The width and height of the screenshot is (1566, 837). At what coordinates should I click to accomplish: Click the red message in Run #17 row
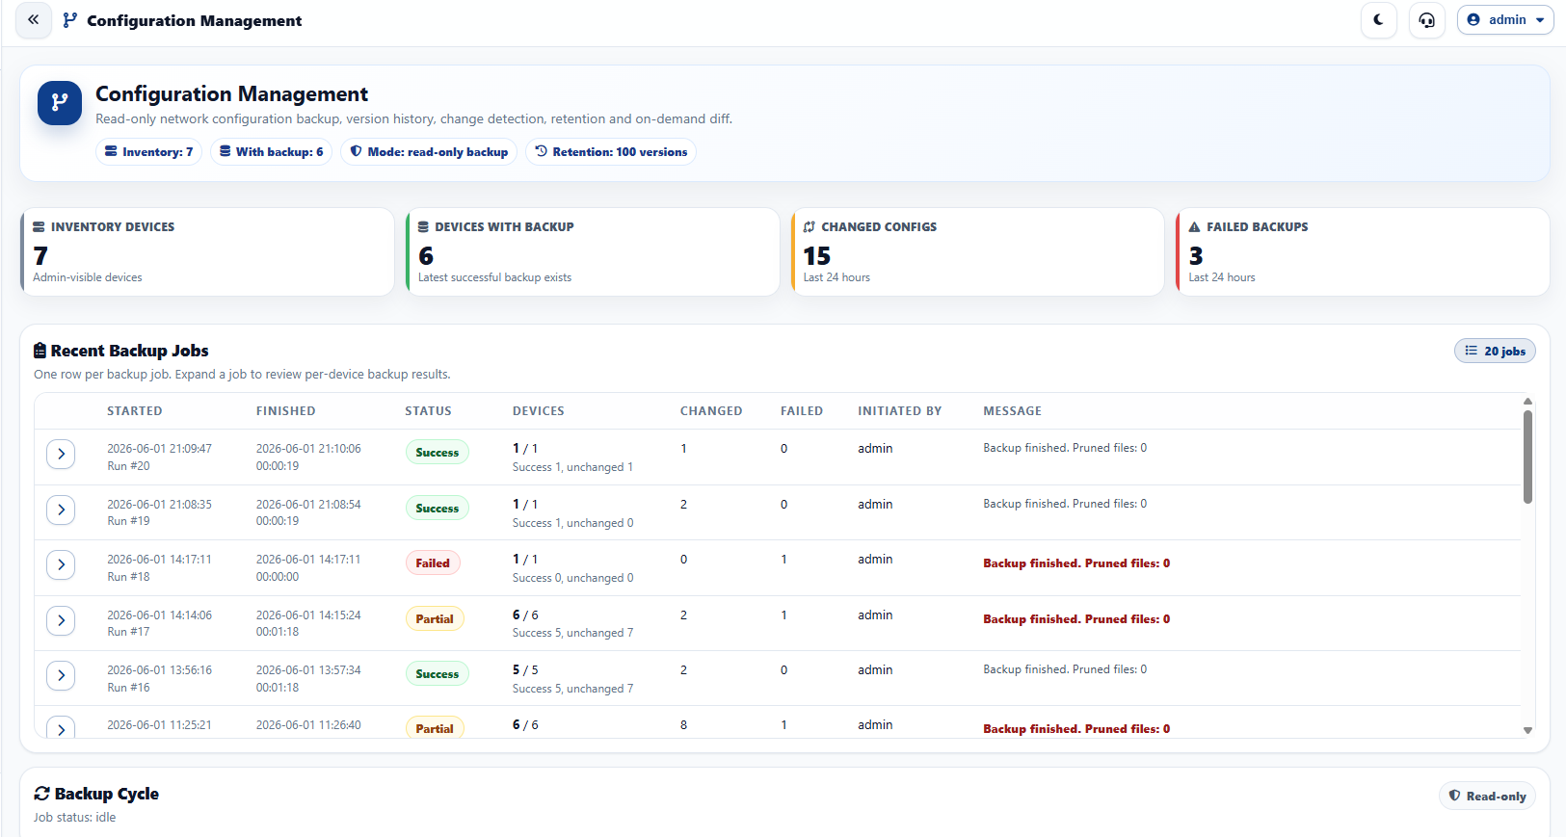(x=1076, y=619)
